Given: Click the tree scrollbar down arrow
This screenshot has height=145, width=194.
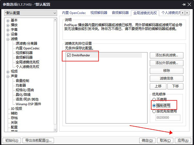Looking at the screenshot, I should point(55,130).
